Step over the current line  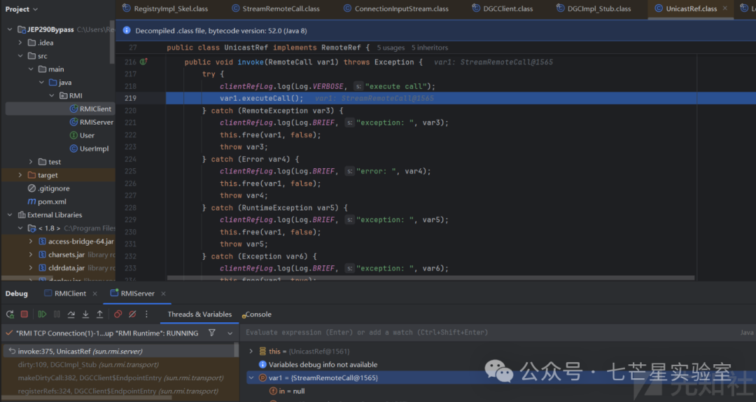tap(71, 314)
